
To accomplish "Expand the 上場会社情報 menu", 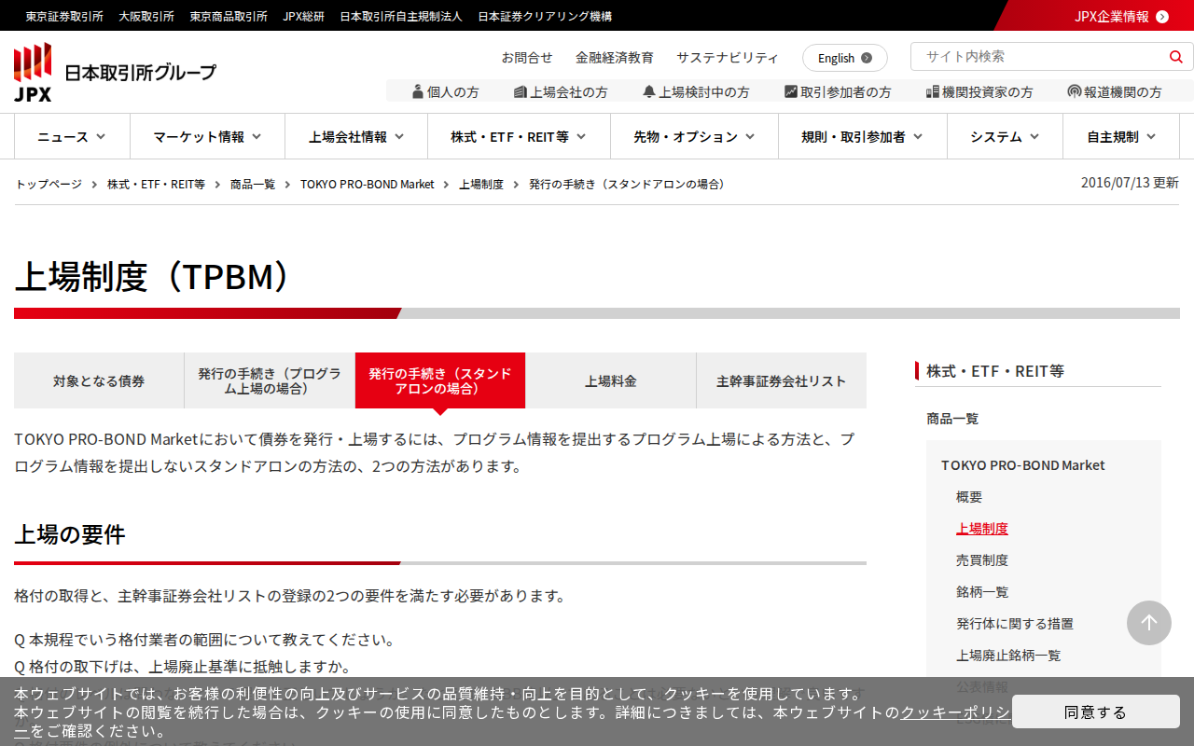I will pos(356,136).
